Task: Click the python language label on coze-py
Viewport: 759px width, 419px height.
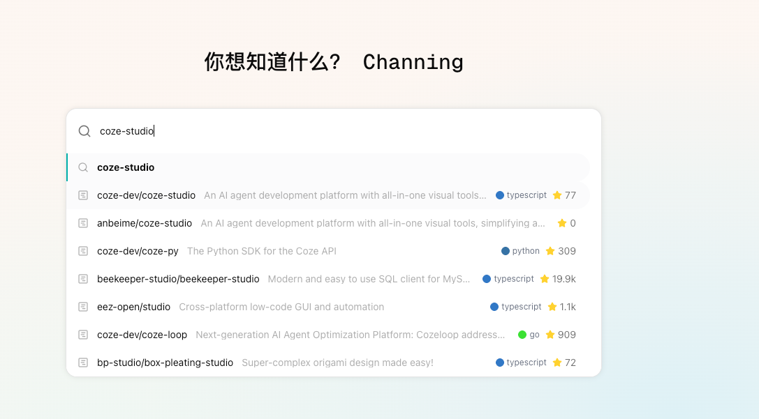Action: (526, 251)
